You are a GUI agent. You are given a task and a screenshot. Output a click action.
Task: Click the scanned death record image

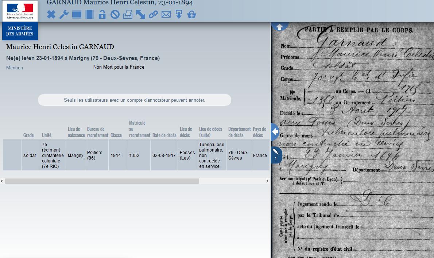[353, 140]
